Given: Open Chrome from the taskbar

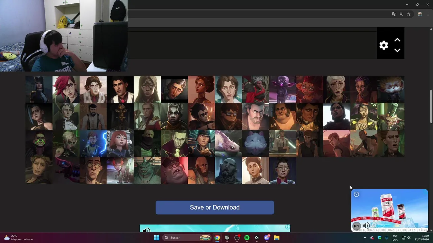Looking at the screenshot, I should click(x=217, y=238).
